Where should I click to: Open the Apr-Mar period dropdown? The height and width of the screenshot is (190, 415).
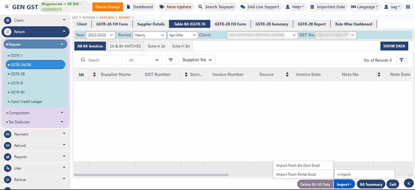(182, 35)
